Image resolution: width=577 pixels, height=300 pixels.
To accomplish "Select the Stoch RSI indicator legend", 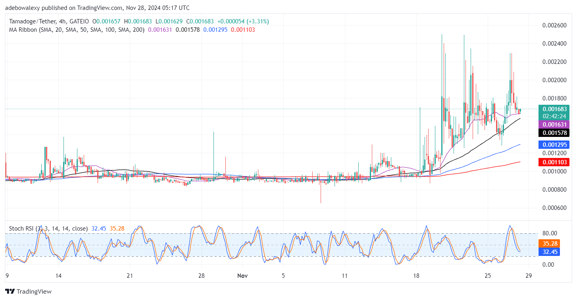I will [48, 229].
